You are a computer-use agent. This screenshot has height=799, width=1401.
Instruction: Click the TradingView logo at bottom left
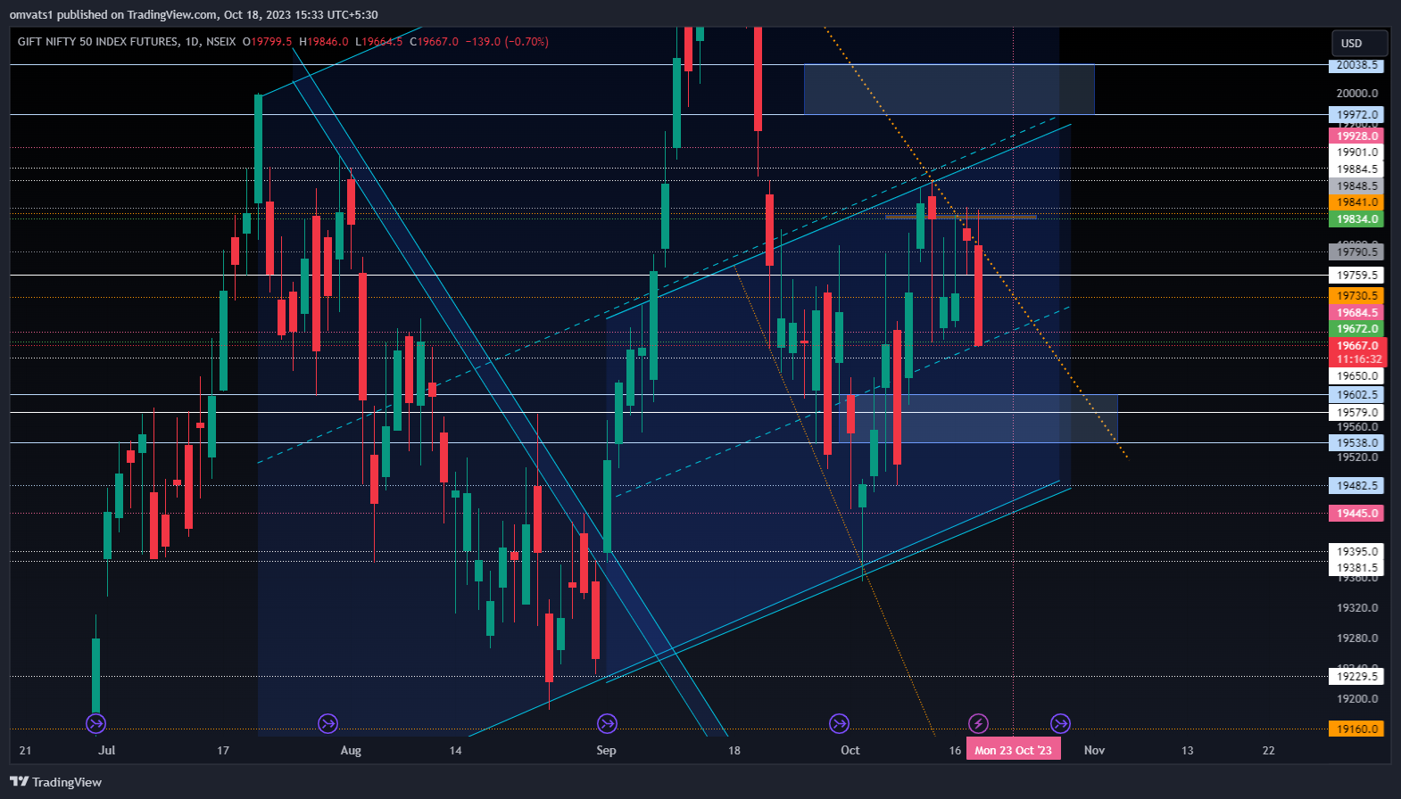pyautogui.click(x=56, y=782)
